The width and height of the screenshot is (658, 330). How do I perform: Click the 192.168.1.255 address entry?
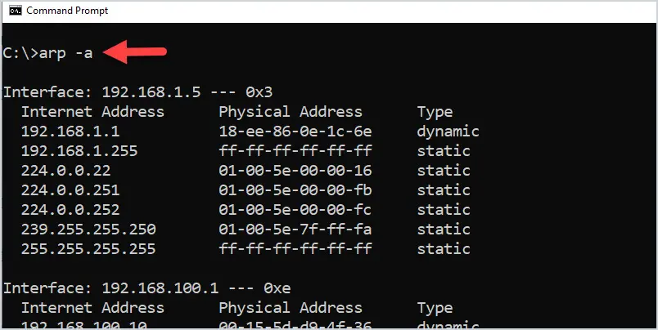coord(79,151)
